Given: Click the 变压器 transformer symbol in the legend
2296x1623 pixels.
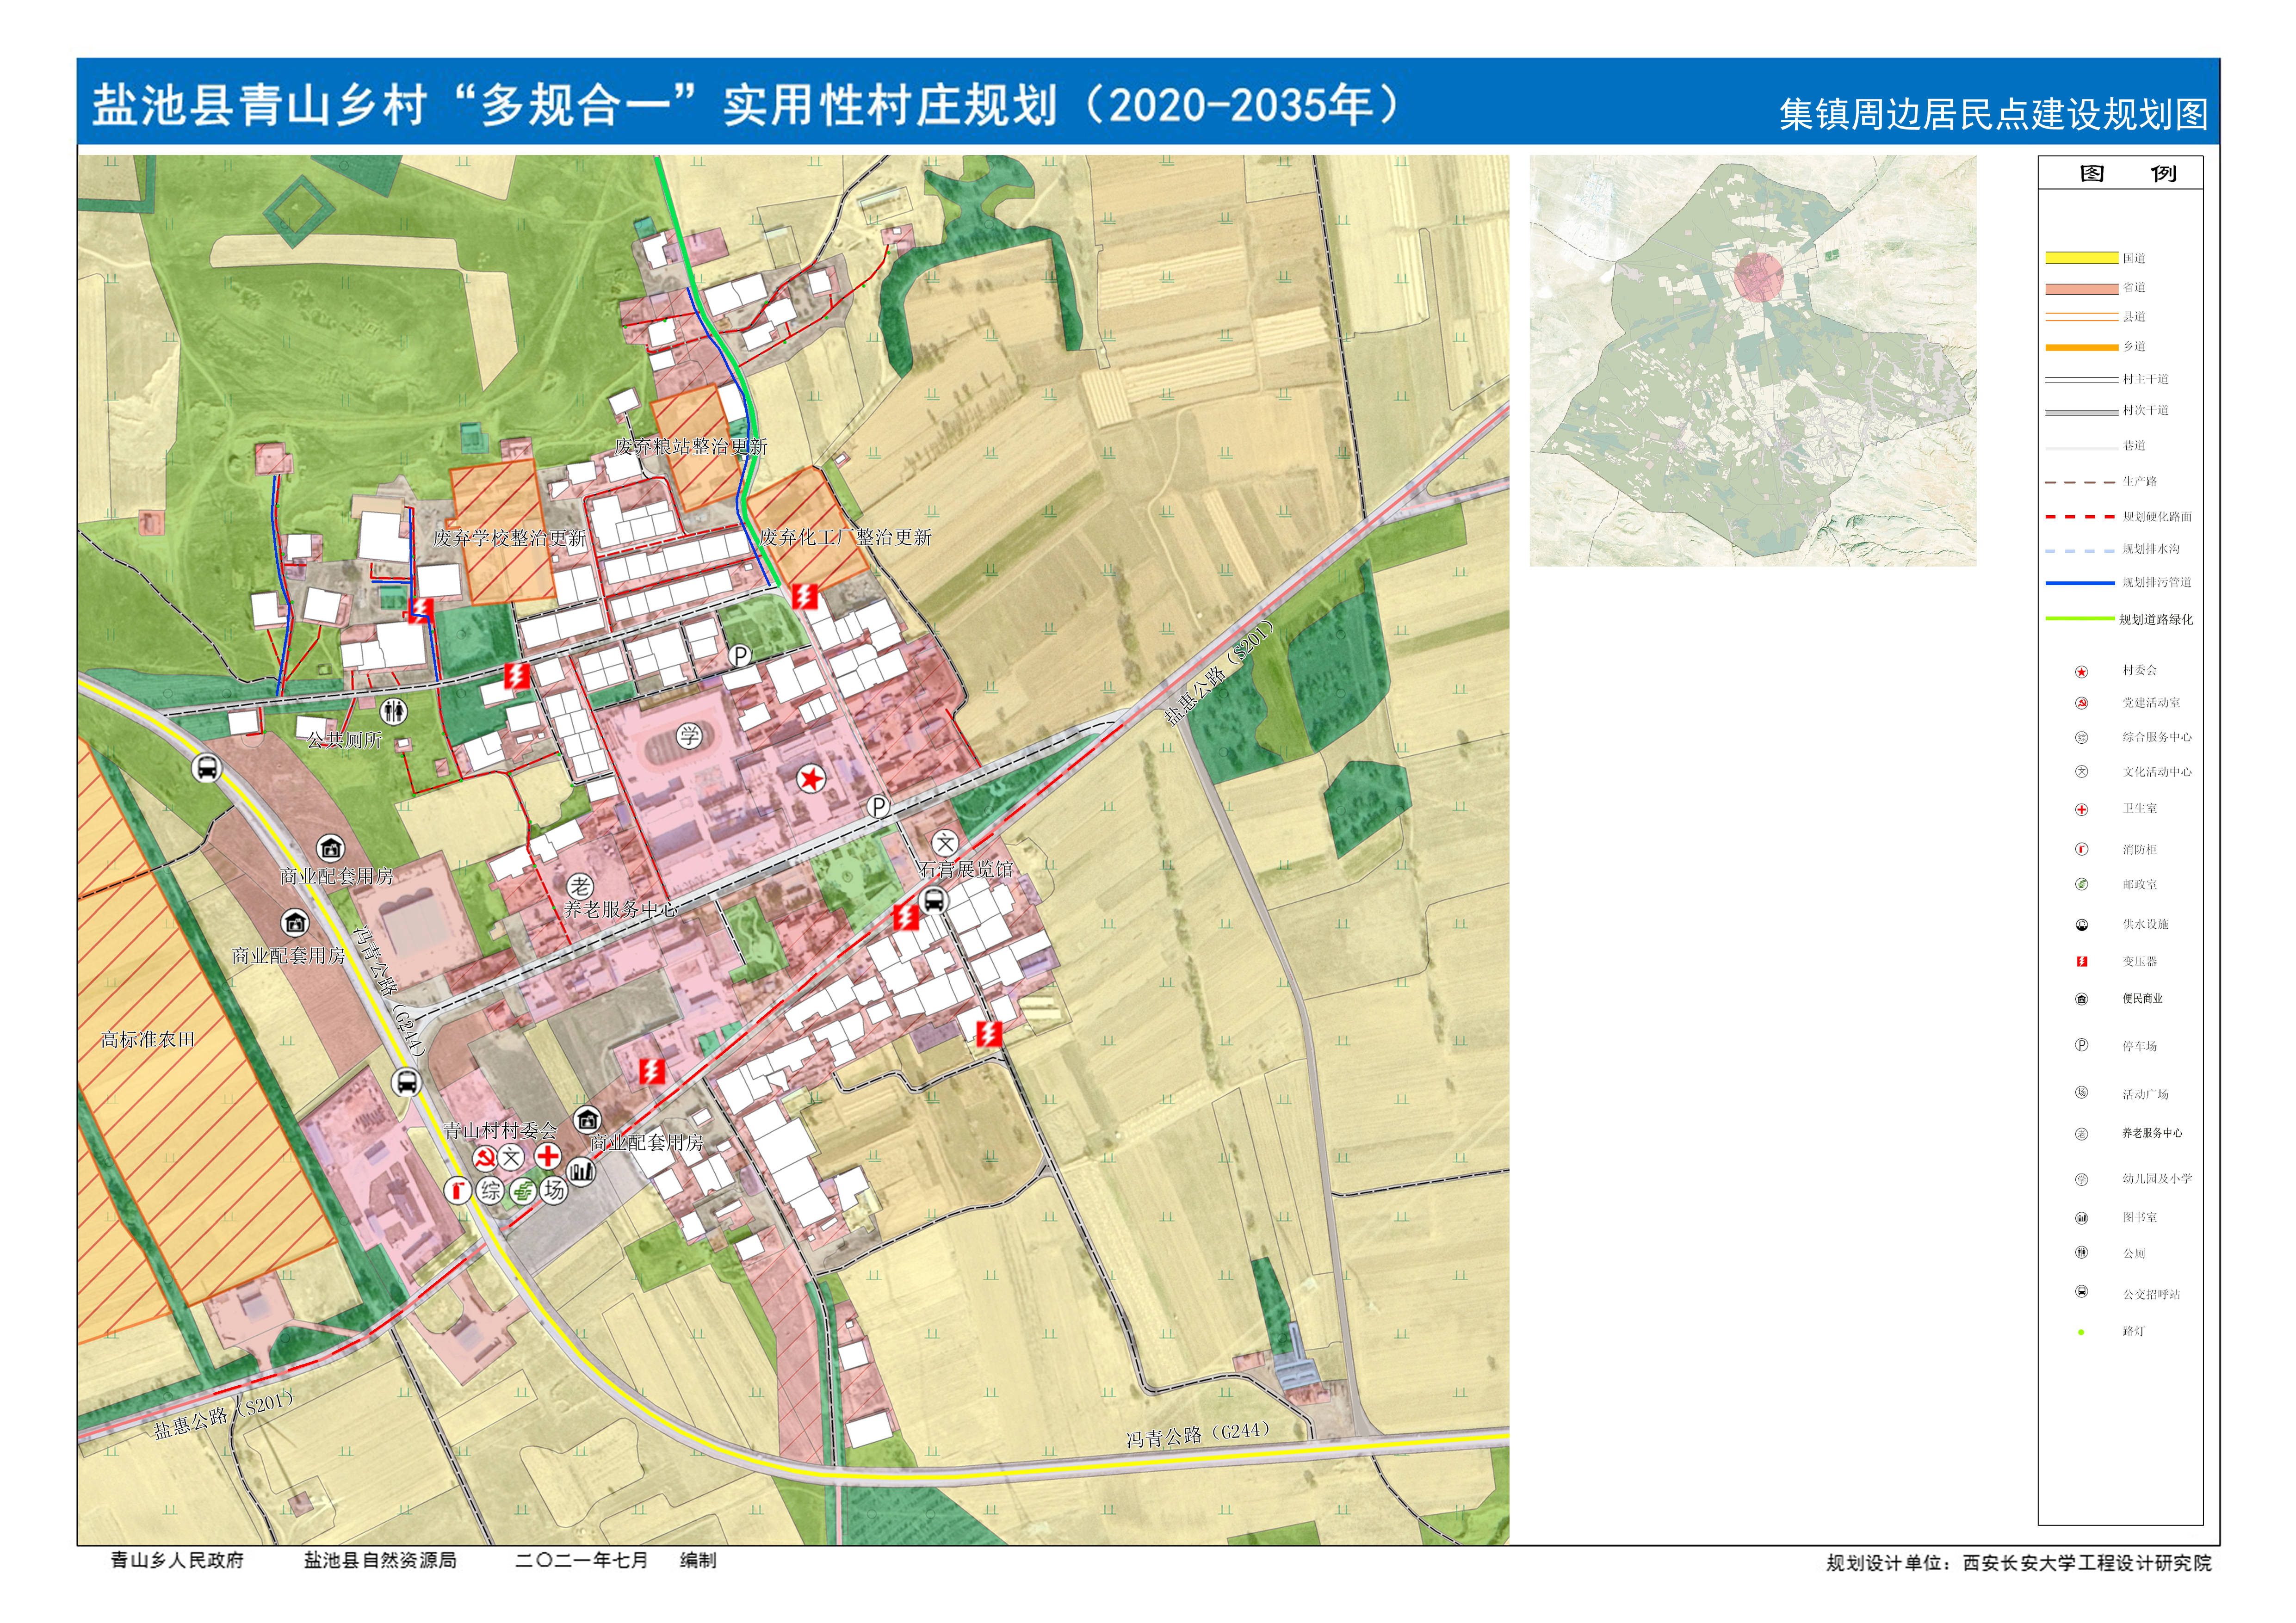Looking at the screenshot, I should click(x=2081, y=961).
